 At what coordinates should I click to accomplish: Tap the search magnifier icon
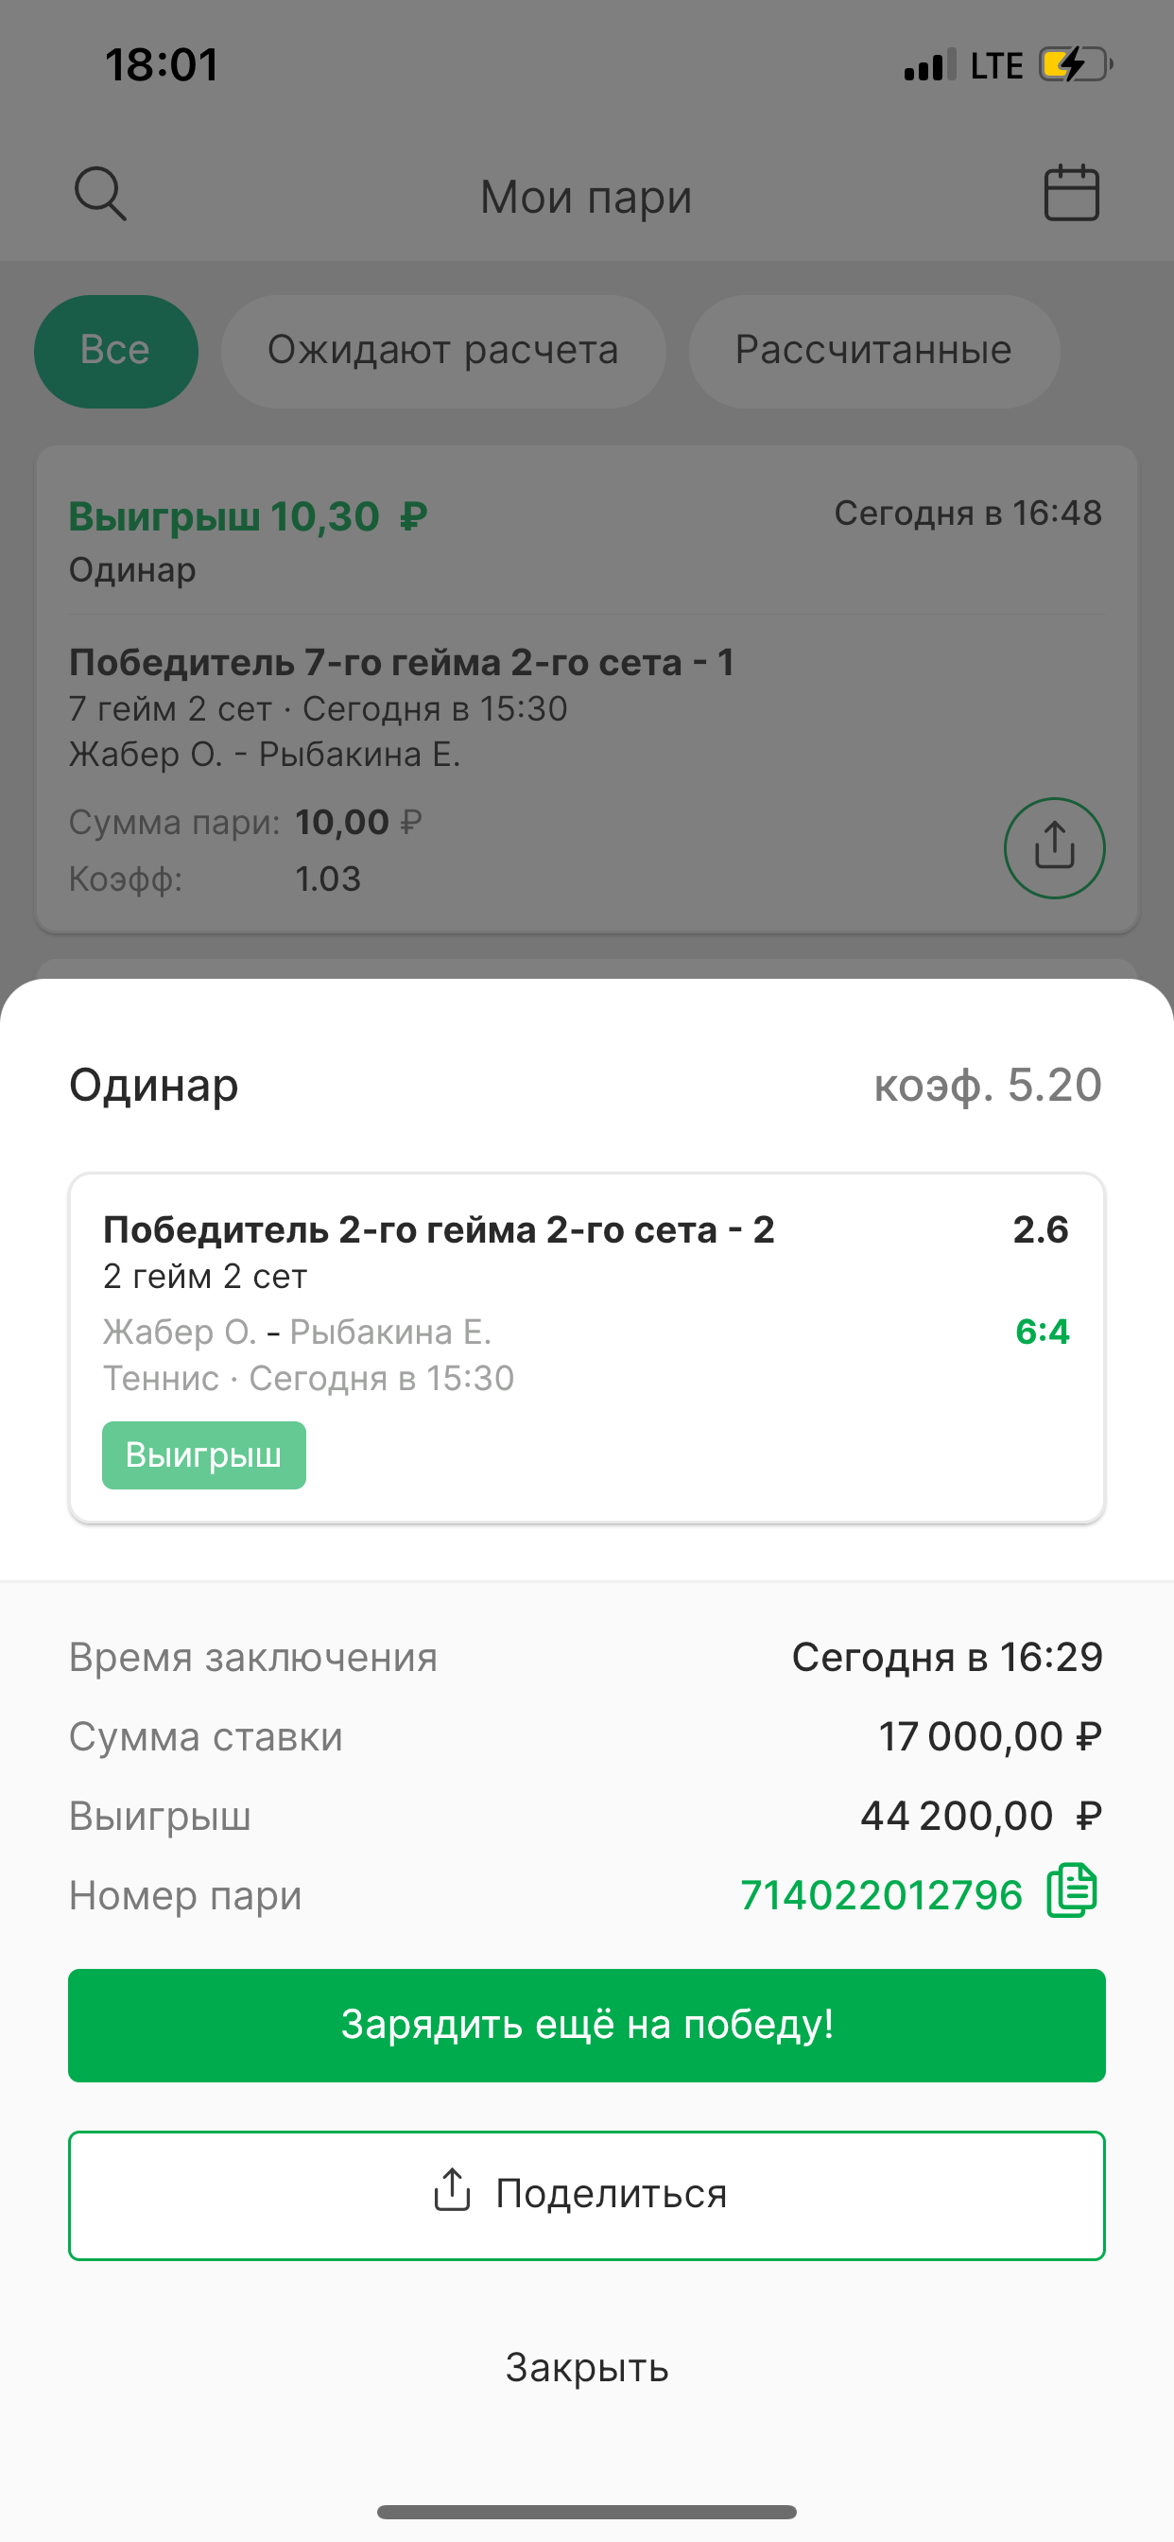(100, 194)
